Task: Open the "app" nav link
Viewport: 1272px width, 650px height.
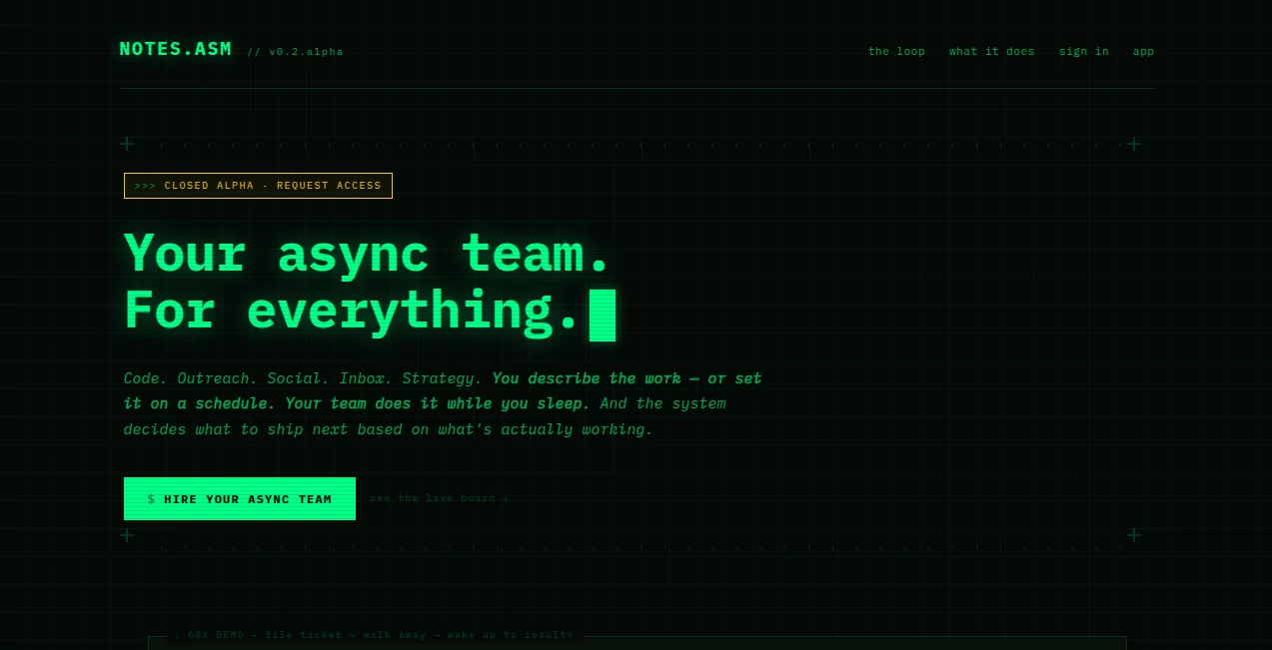Action: click(1143, 51)
